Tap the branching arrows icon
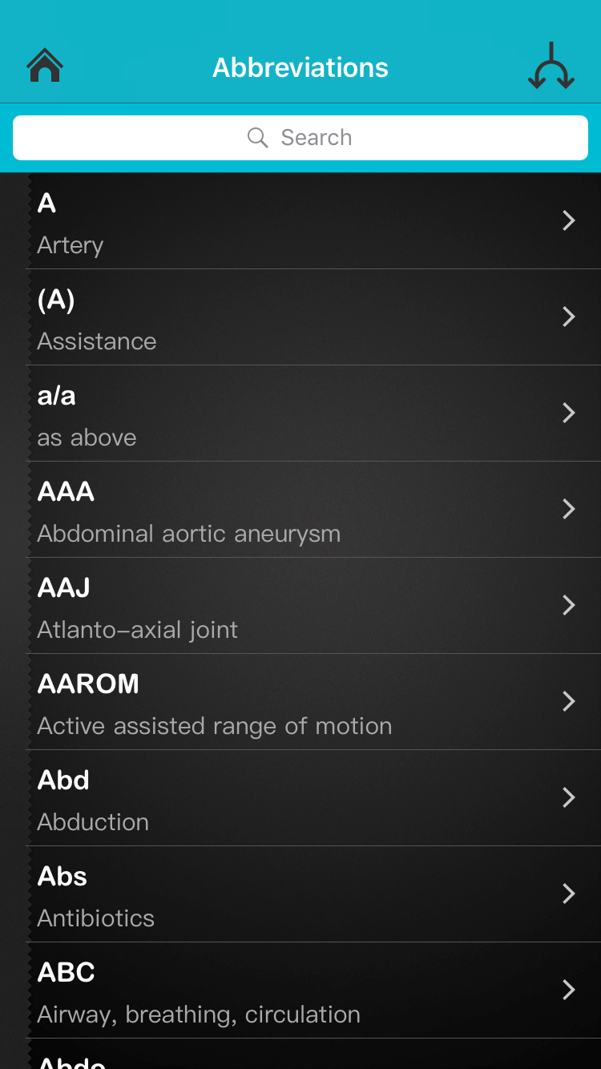This screenshot has width=601, height=1069. point(551,67)
